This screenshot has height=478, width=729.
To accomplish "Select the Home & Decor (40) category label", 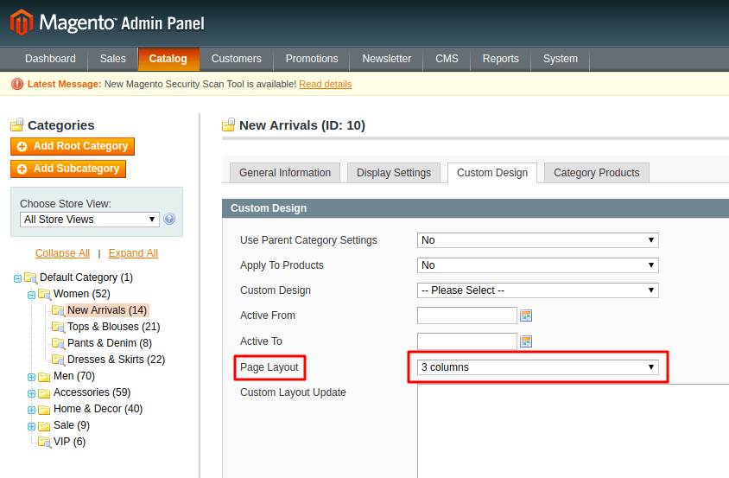I will [98, 409].
